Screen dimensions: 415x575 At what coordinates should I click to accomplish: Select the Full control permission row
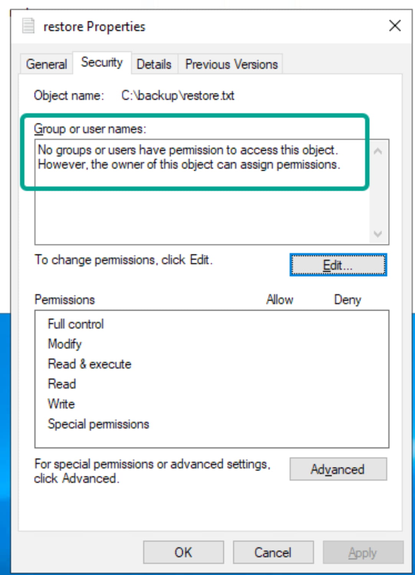[x=76, y=324]
